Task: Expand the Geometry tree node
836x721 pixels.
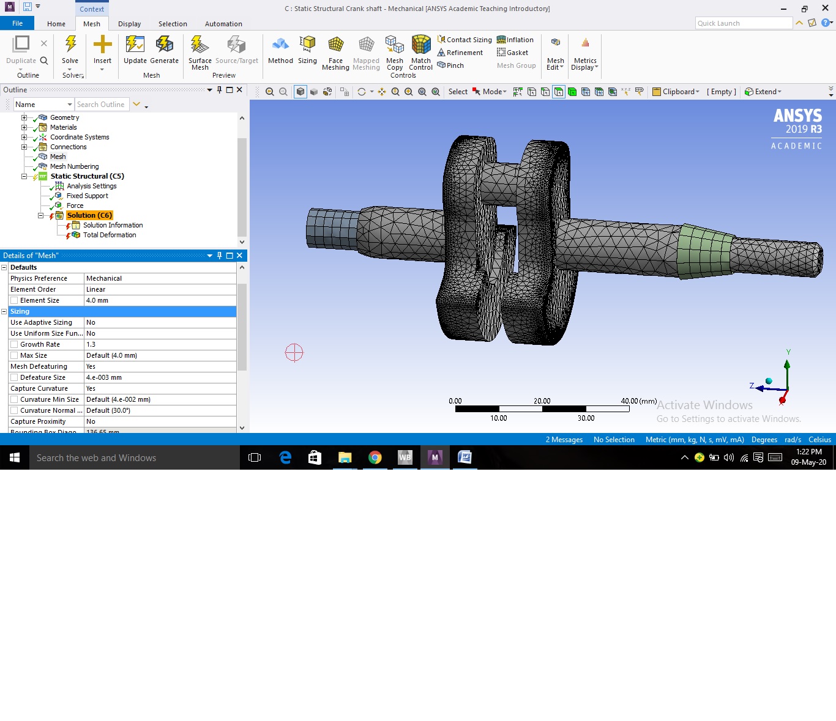Action: pyautogui.click(x=24, y=117)
